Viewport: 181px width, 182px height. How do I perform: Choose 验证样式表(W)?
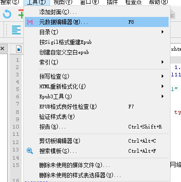[x=96, y=117]
